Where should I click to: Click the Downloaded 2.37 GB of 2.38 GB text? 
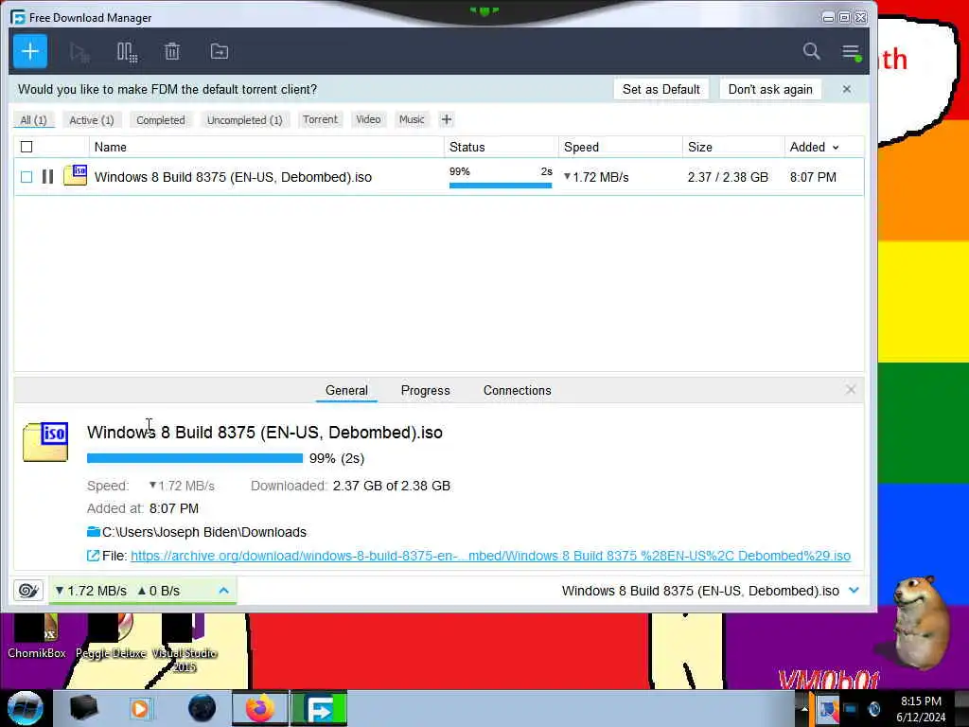(x=350, y=486)
